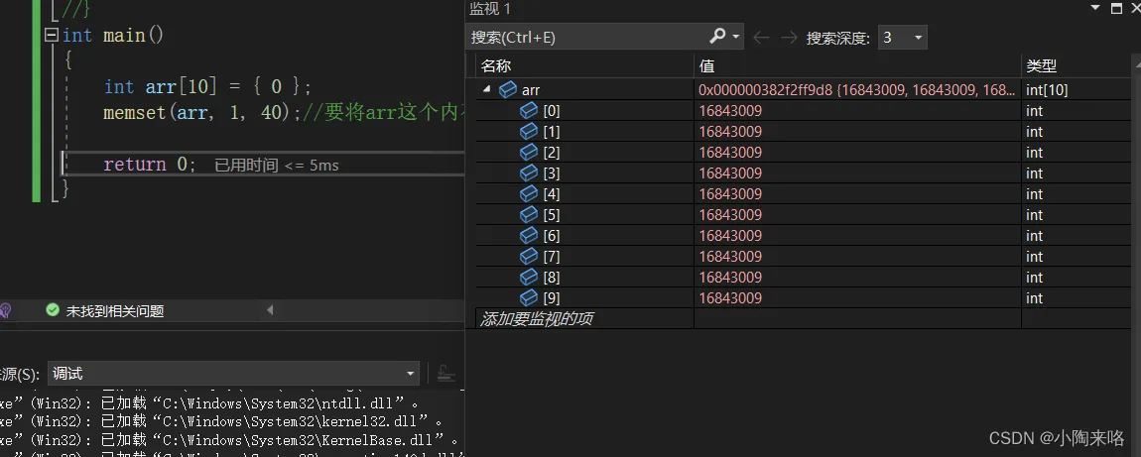Click the green check no-issues status icon
This screenshot has height=457, width=1141.
click(x=53, y=310)
